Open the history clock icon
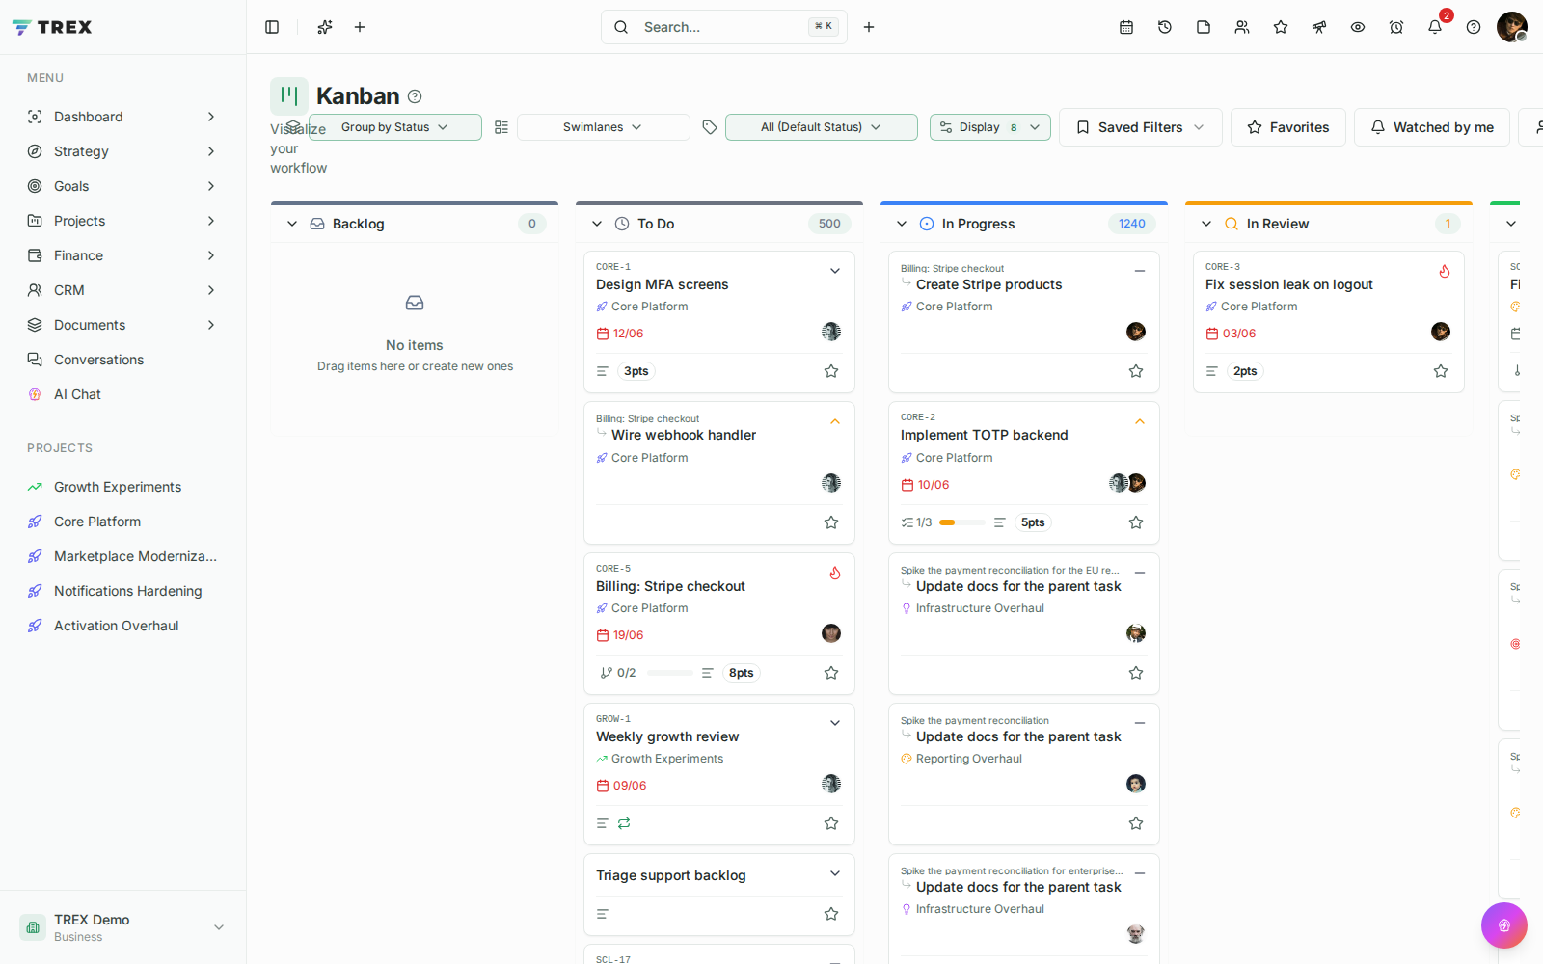This screenshot has width=1543, height=964. (x=1165, y=27)
